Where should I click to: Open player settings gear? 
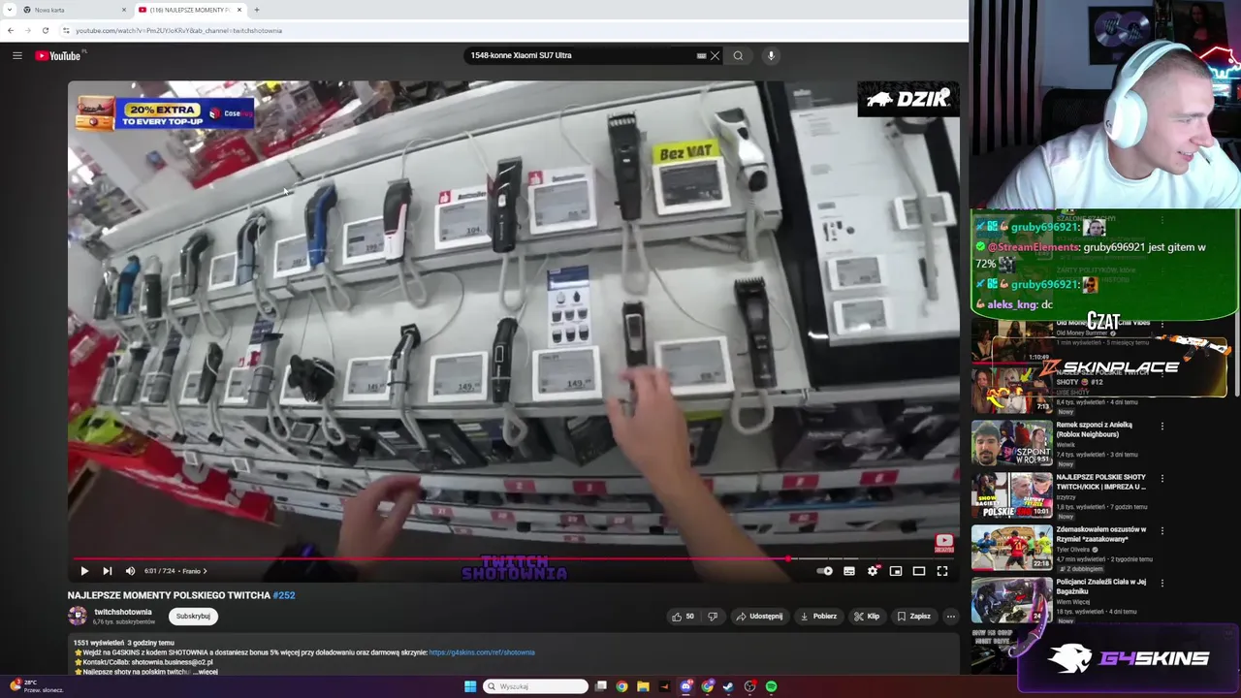point(873,571)
